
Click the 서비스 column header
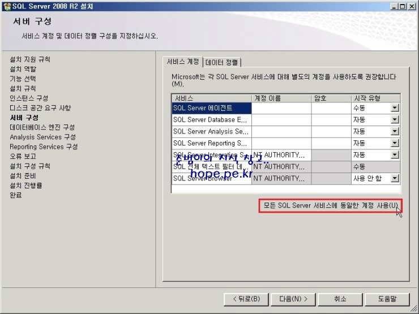coord(212,98)
